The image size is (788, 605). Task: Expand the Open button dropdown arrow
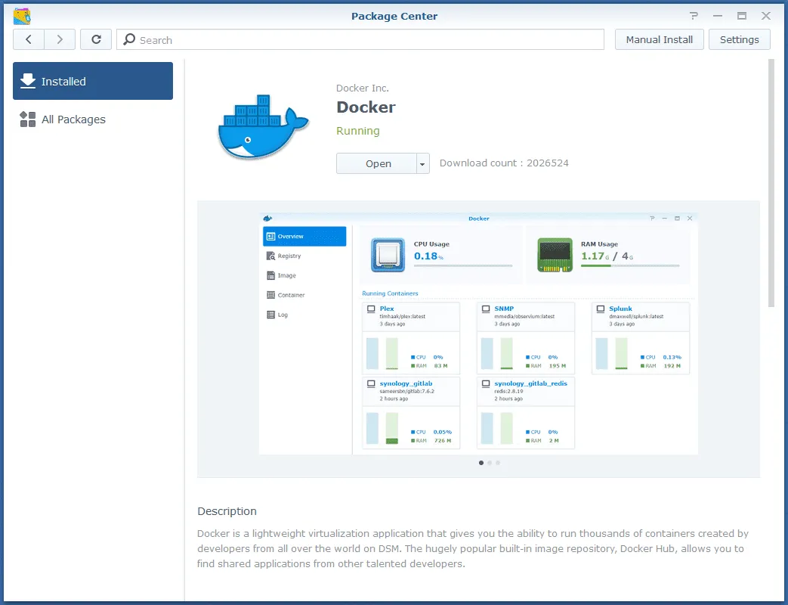pos(422,164)
